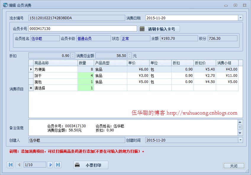Click quantity cell 8 for 方便面
The image size is (251, 175).
pyautogui.click(x=86, y=69)
